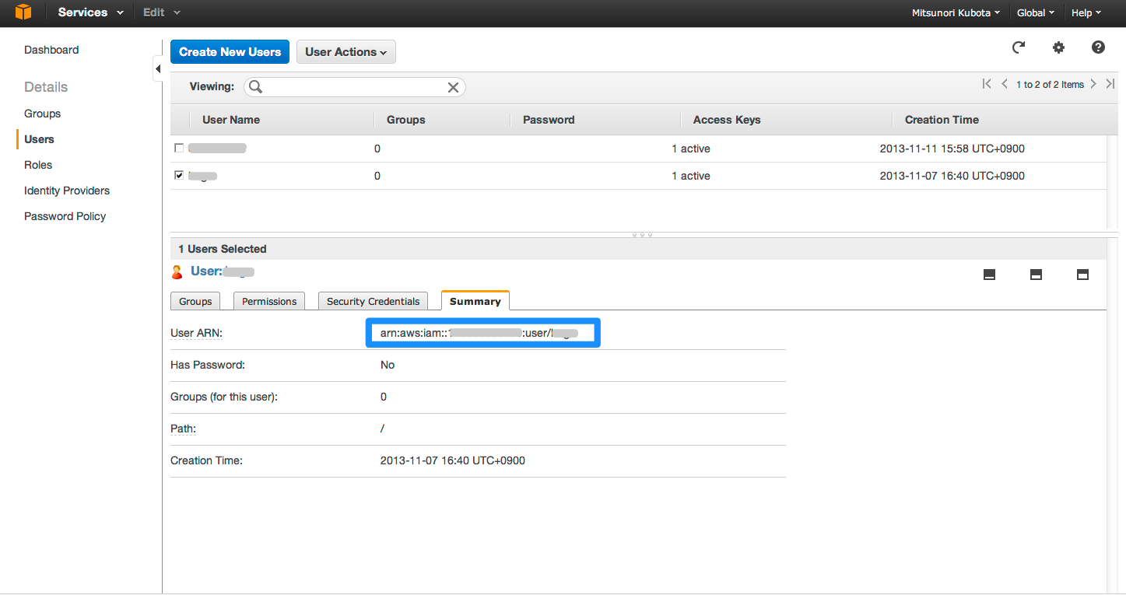Collapse the left navigation sidebar
1126x595 pixels.
(x=158, y=70)
